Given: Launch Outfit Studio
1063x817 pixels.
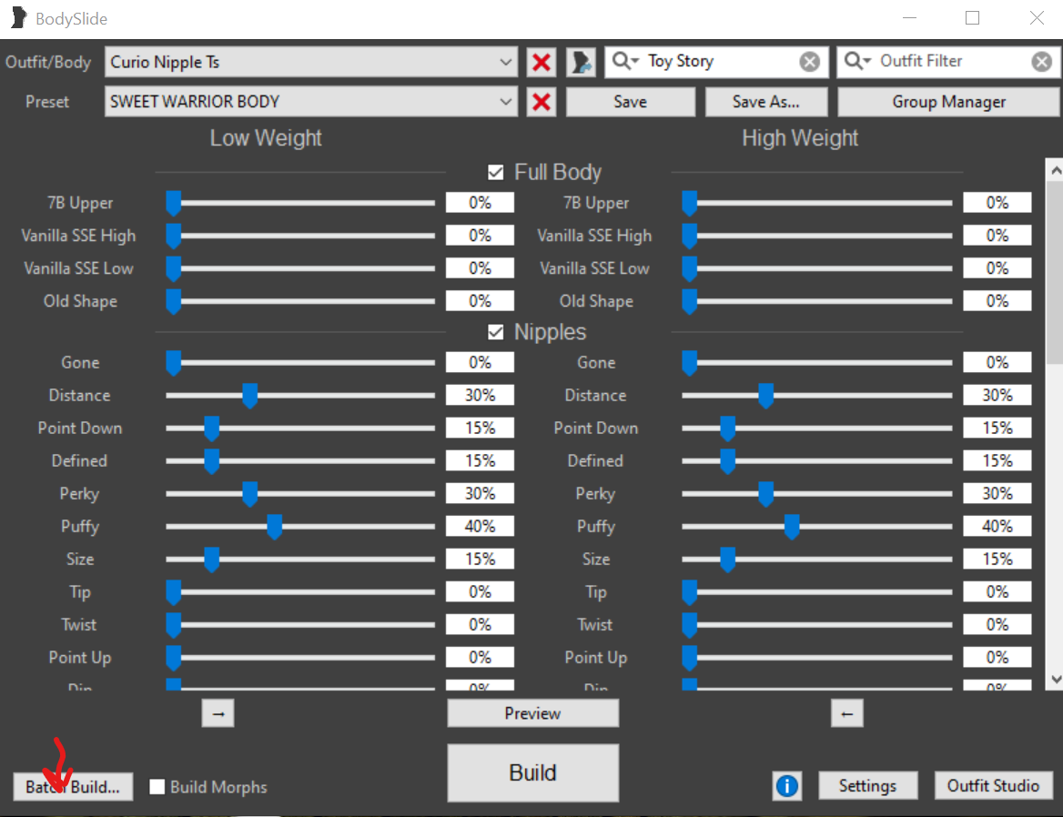Looking at the screenshot, I should 993,786.
